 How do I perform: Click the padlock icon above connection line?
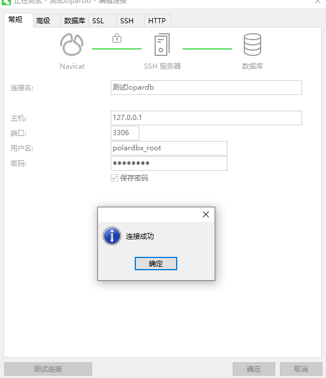click(117, 38)
